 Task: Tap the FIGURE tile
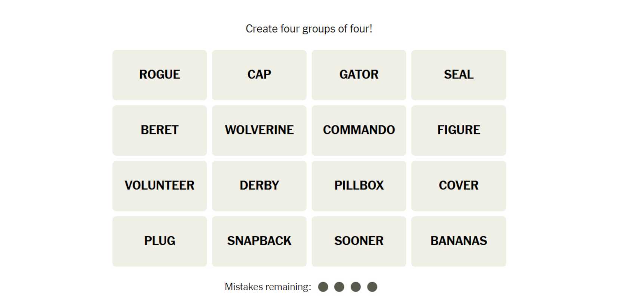pyautogui.click(x=458, y=130)
